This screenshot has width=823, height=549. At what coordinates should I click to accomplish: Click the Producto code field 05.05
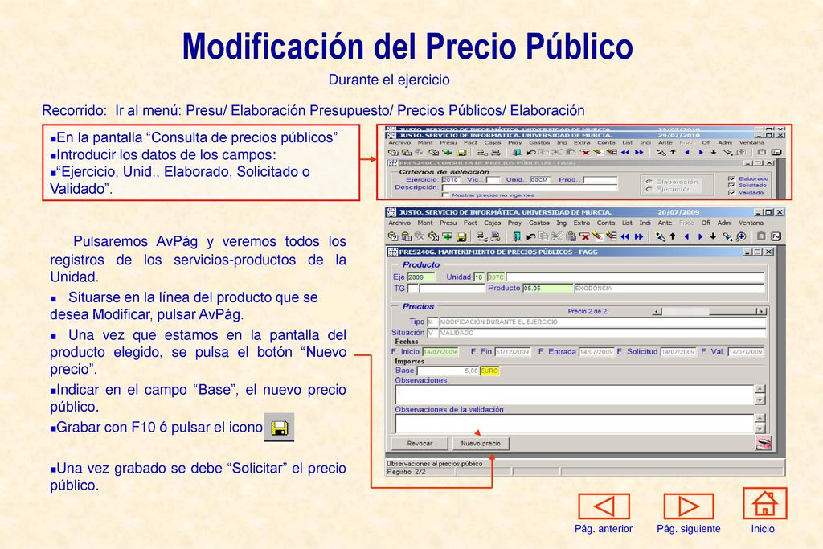[x=548, y=288]
